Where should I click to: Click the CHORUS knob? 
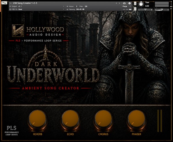104,119
